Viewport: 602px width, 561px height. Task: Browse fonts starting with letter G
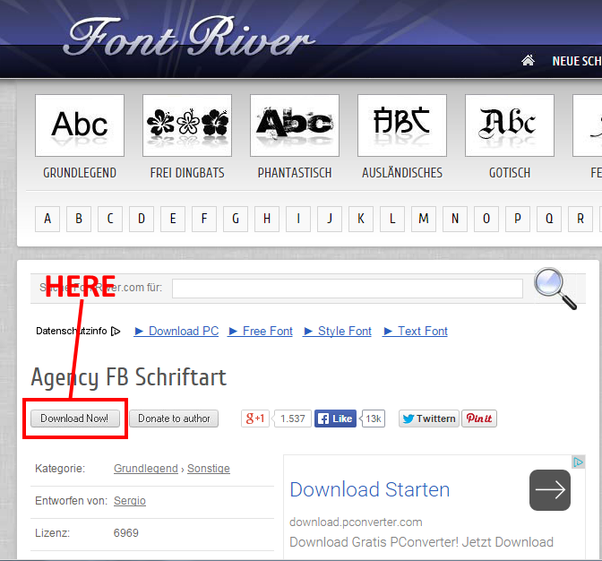click(236, 219)
